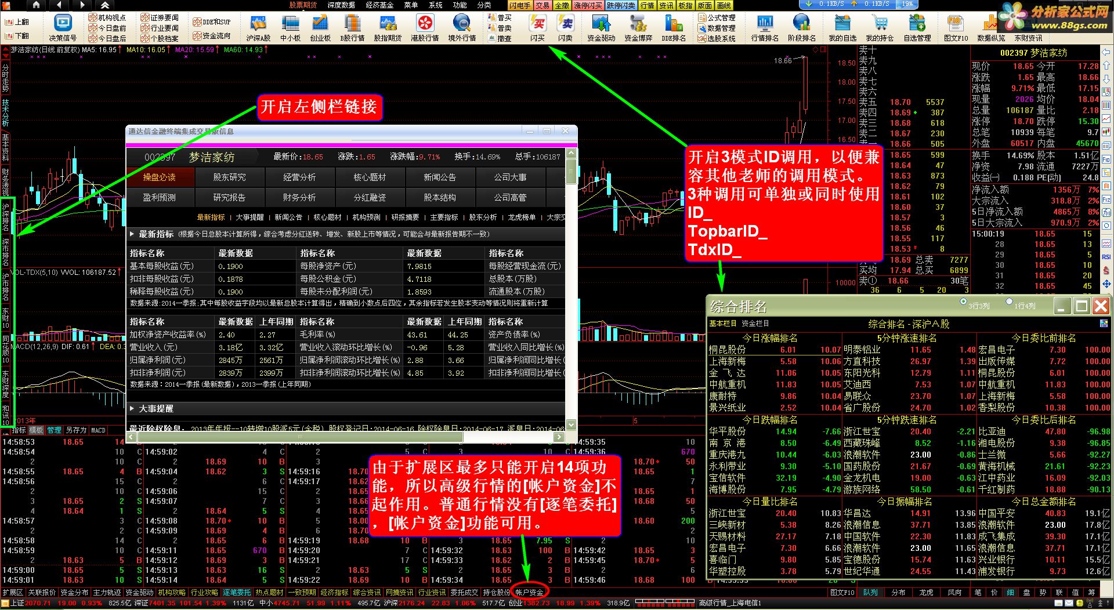Screen dimensions: 1114x610
Task: Select 操盘必读 in the info dialog
Action: tap(159, 177)
